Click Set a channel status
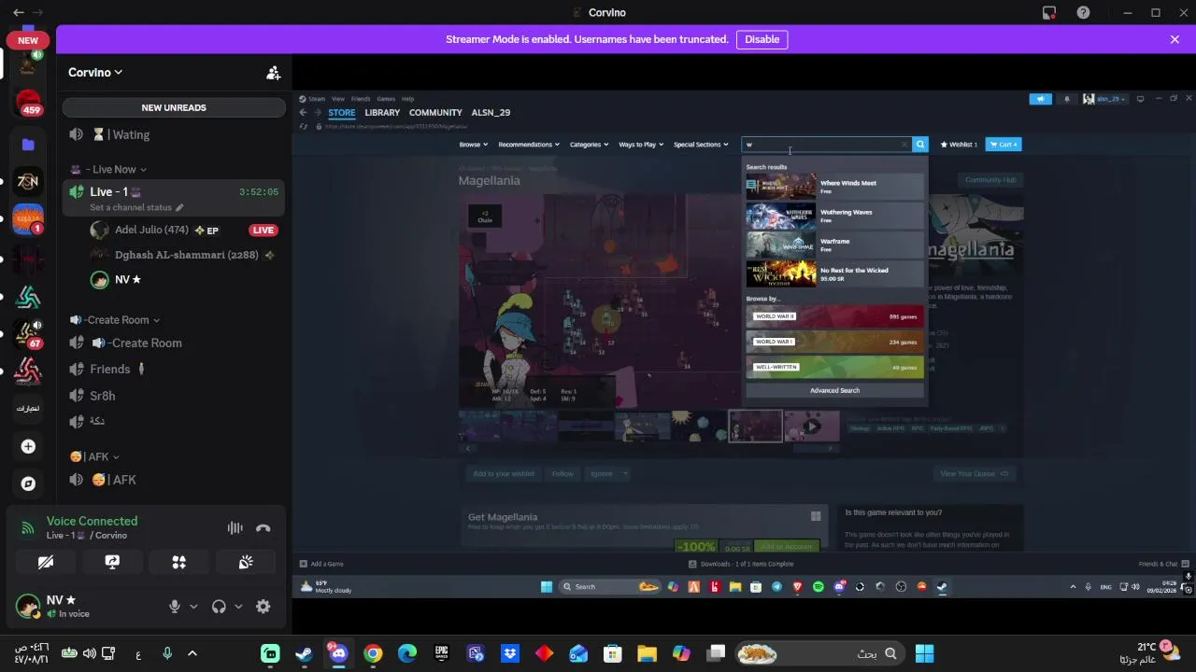Viewport: 1196px width, 672px height. (x=136, y=207)
